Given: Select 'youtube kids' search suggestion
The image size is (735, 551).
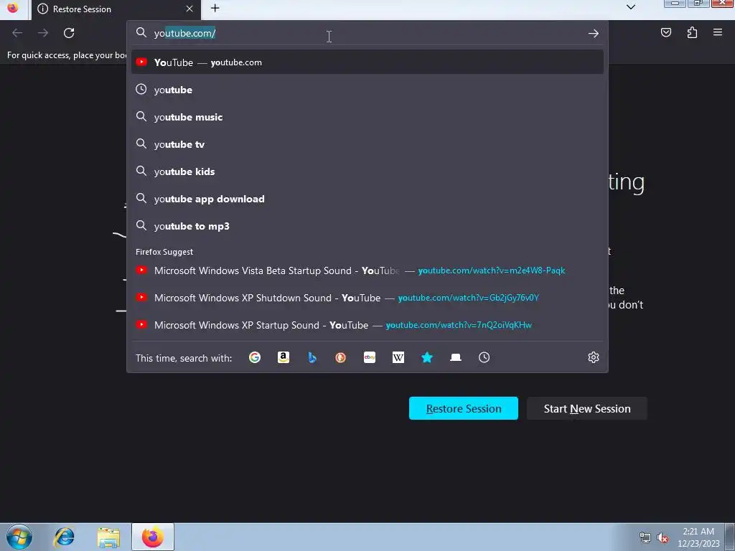Looking at the screenshot, I should pos(367,171).
